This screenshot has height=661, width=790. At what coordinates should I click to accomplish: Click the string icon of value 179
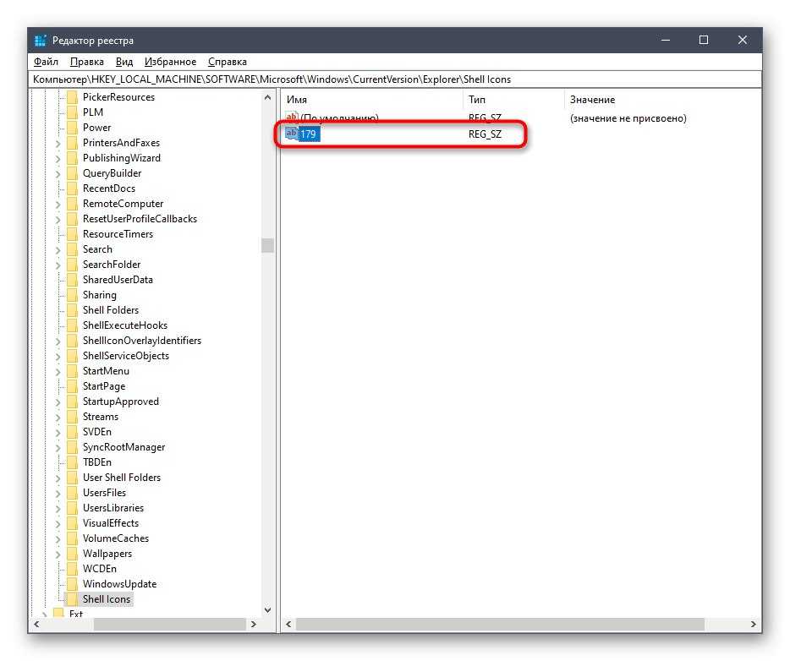(292, 134)
